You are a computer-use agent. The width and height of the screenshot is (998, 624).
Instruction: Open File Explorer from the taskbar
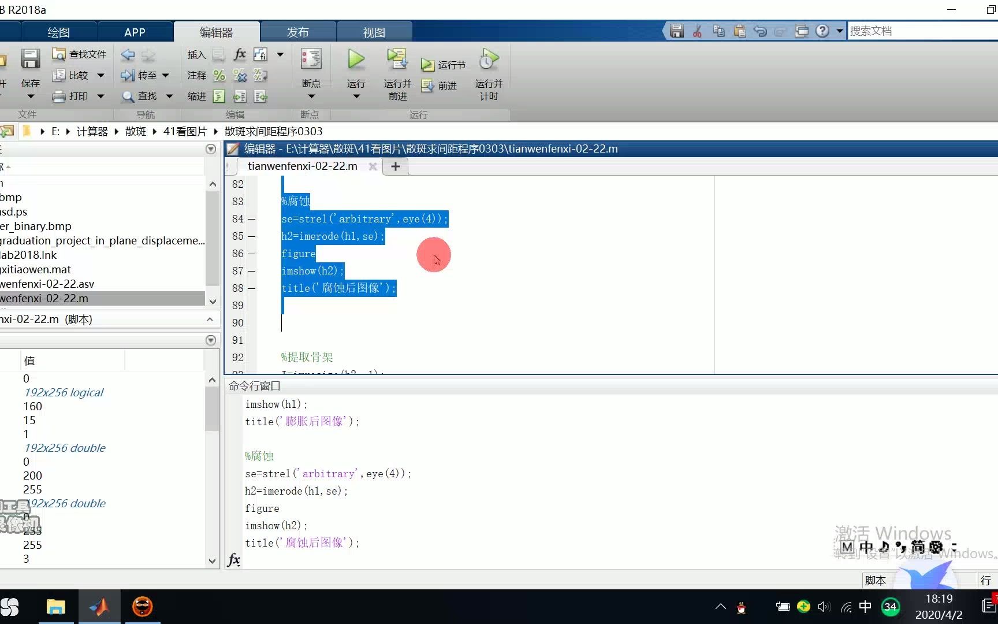point(56,607)
